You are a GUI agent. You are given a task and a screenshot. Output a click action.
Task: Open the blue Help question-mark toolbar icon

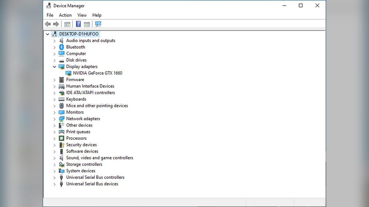tap(78, 24)
